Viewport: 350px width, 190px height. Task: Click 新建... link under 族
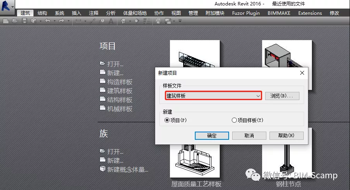[x=115, y=160]
